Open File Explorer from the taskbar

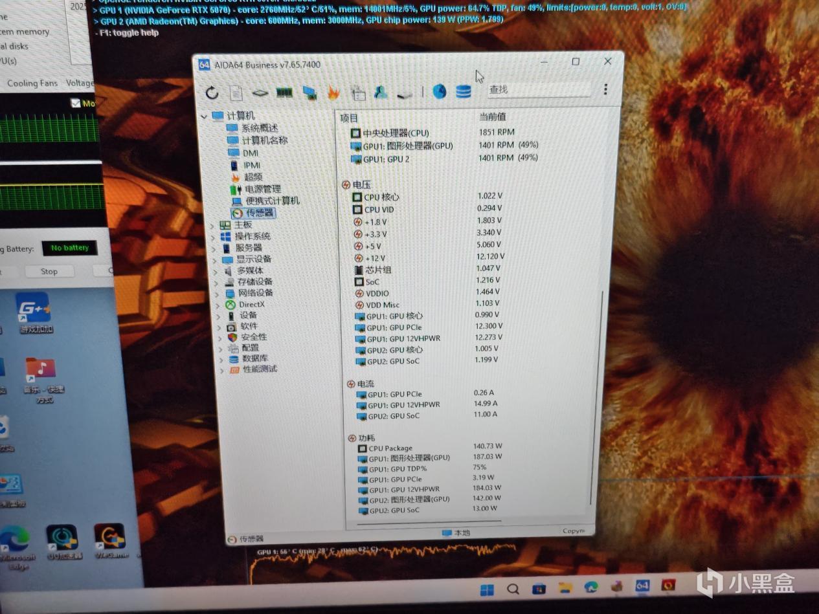pyautogui.click(x=565, y=587)
